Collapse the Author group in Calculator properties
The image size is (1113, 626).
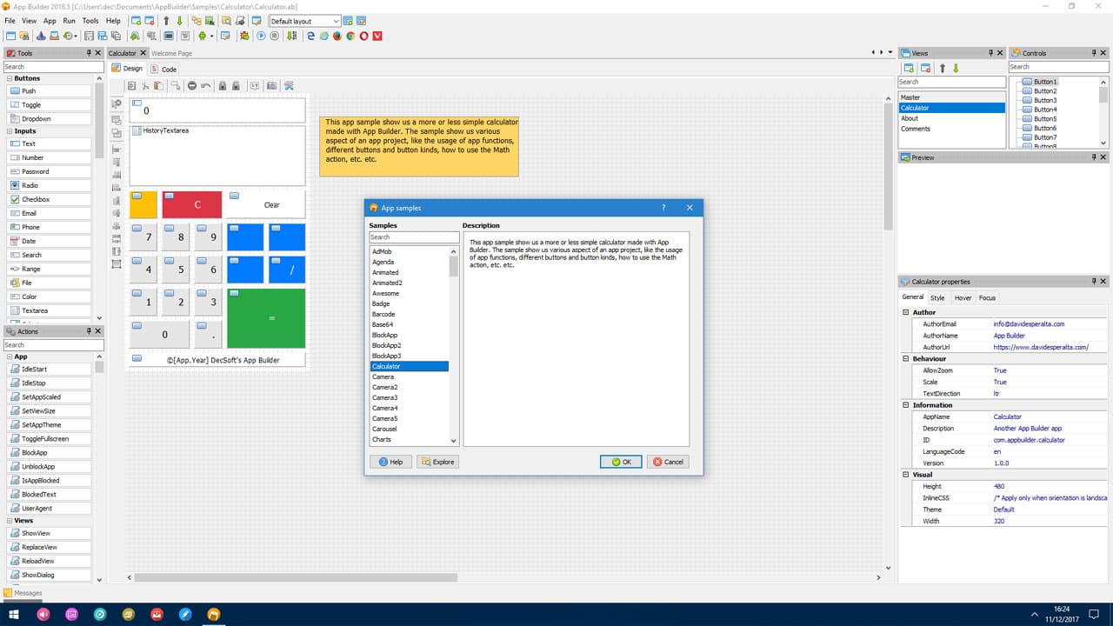[904, 312]
